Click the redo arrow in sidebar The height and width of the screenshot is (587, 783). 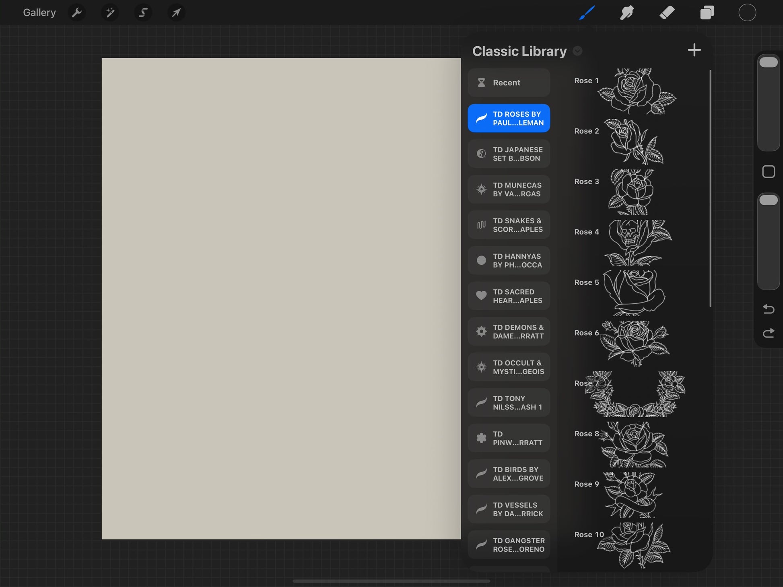(768, 333)
